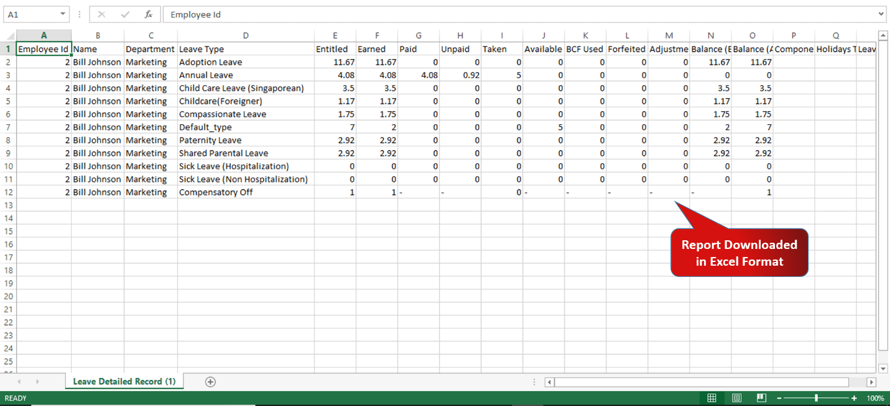Open the Leave Detailed Record (1) sheet tab
The width and height of the screenshot is (890, 406).
124,381
